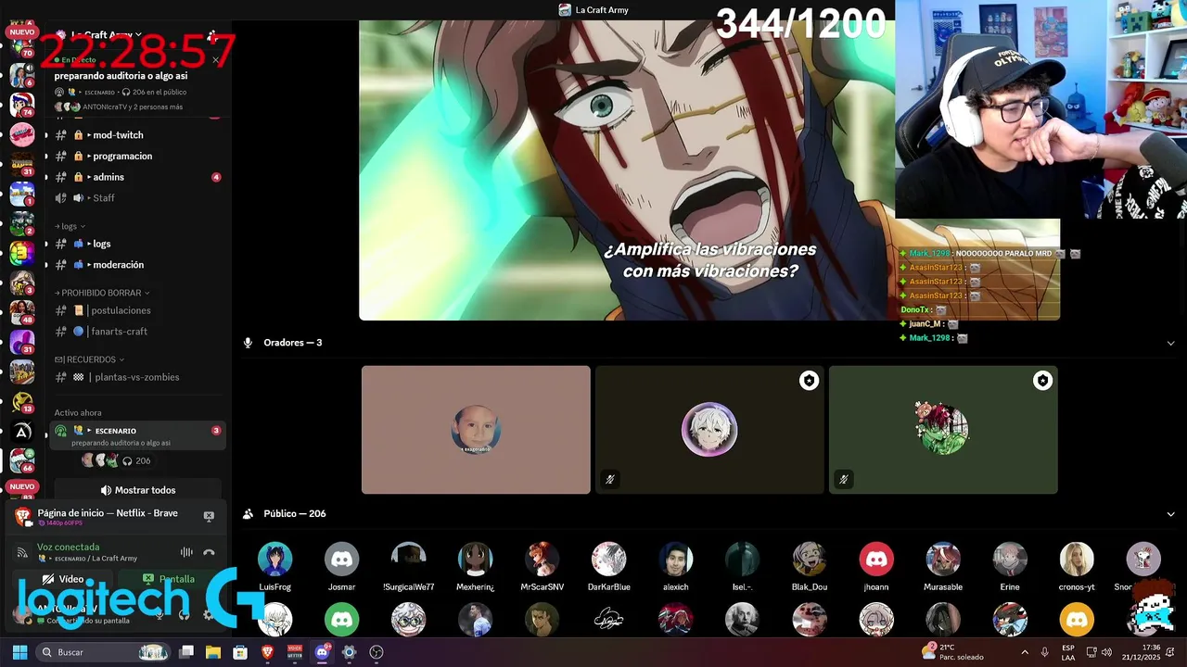The width and height of the screenshot is (1187, 667).
Task: Select the first speaker tile with child avatar
Action: (476, 430)
